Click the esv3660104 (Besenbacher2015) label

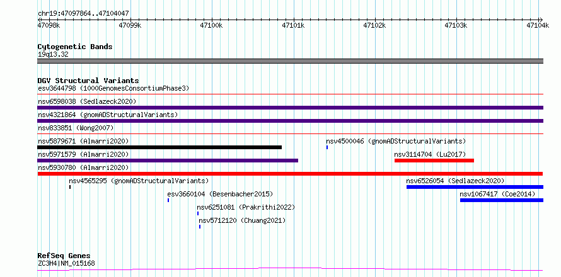[220, 194]
